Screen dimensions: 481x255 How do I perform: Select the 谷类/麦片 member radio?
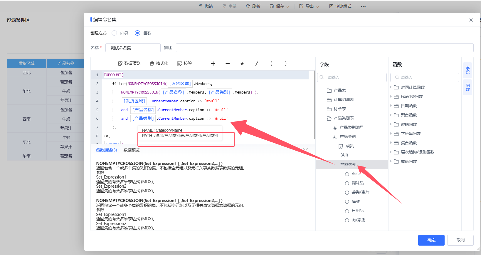tap(347, 192)
